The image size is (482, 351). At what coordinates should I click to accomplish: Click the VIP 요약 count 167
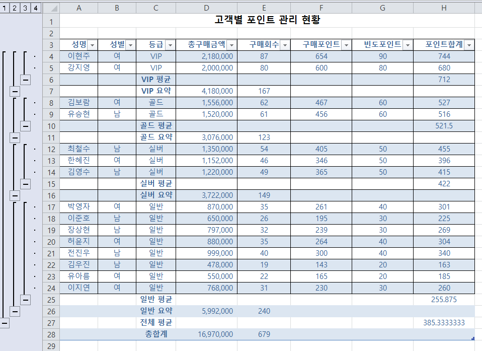pyautogui.click(x=264, y=91)
